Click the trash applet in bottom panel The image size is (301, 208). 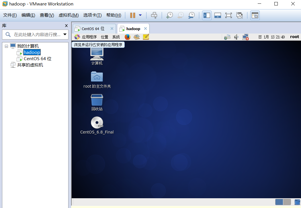click(297, 202)
